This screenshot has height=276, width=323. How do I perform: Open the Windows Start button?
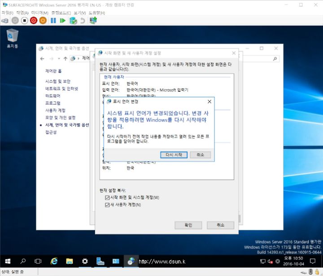(x=8, y=261)
